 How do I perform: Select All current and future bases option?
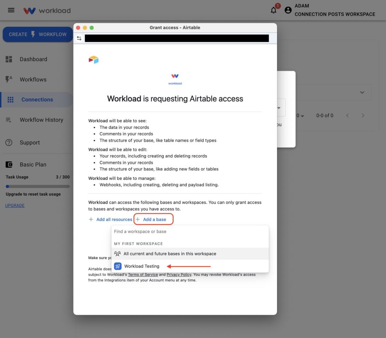(x=190, y=253)
